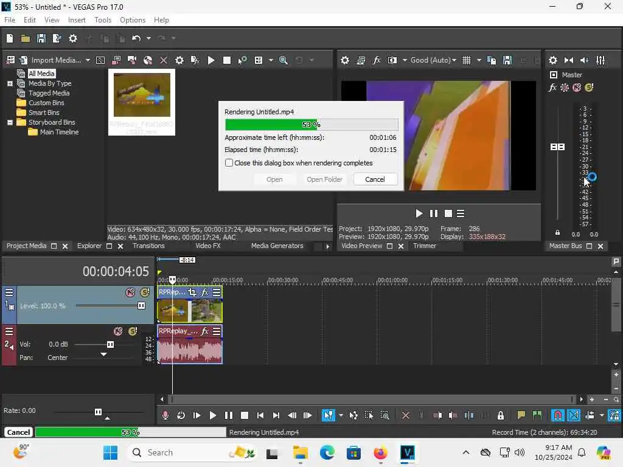Image resolution: width=623 pixels, height=467 pixels.
Task: Open the Views dropdown in Project Media
Action: click(x=271, y=60)
